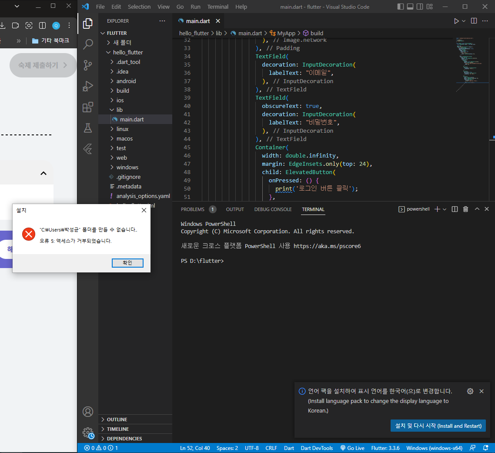The width and height of the screenshot is (495, 453).
Task: Click 확인 in the error dialog
Action: click(x=127, y=263)
